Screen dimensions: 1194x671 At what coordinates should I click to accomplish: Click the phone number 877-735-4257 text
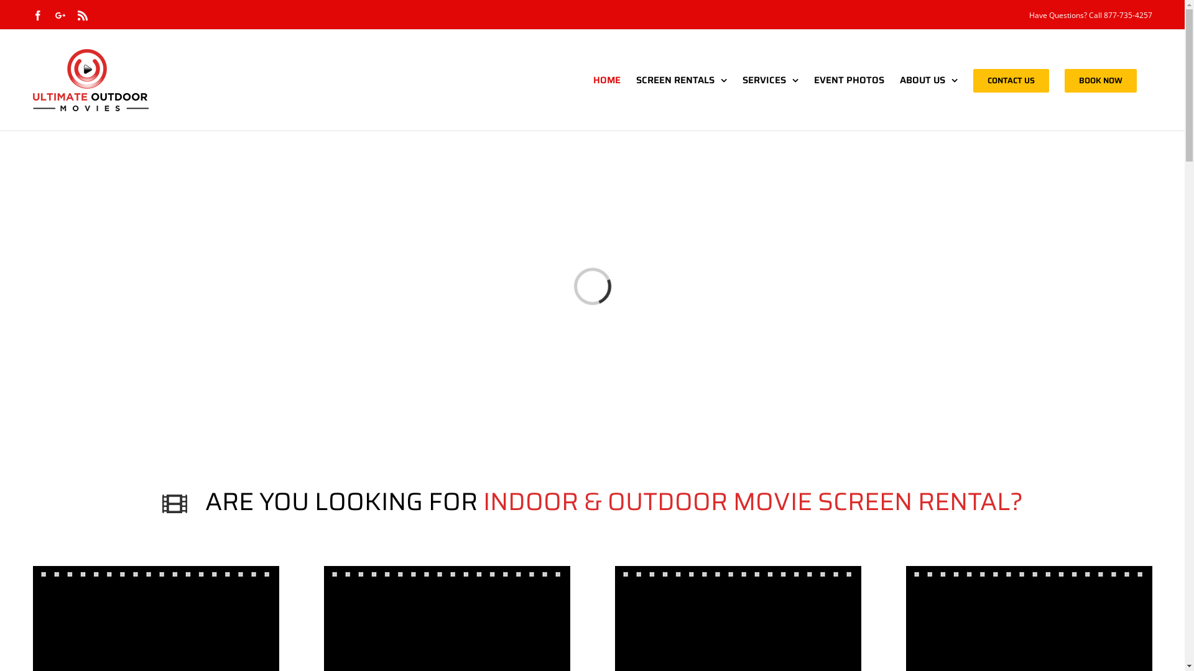pos(1127,15)
